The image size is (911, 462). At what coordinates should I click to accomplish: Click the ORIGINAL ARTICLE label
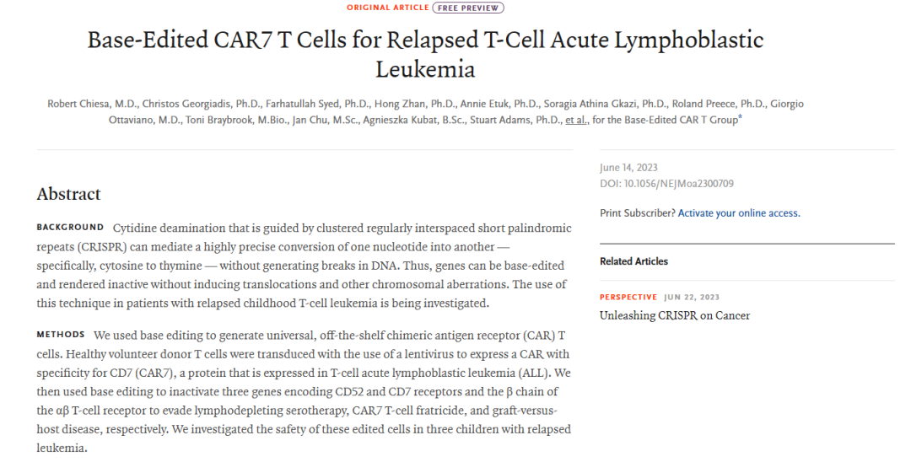coord(387,8)
